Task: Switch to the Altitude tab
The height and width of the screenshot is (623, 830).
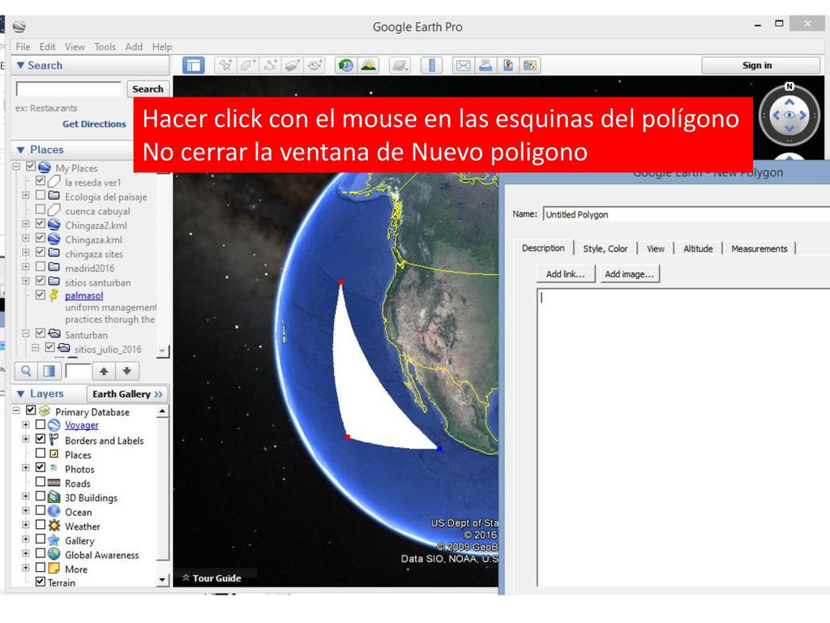Action: (698, 248)
